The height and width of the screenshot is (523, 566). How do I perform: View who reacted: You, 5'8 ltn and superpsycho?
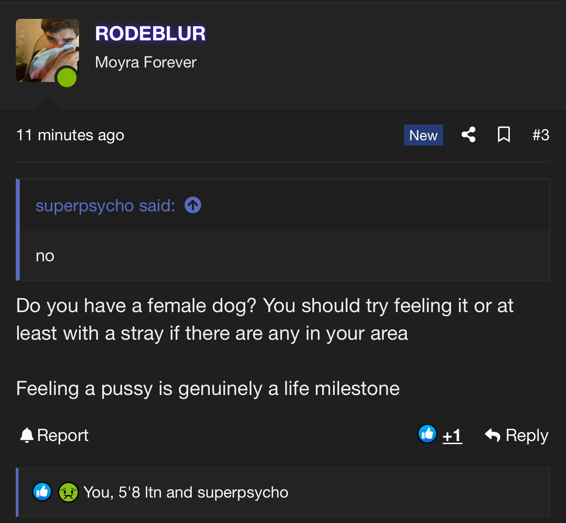[186, 492]
